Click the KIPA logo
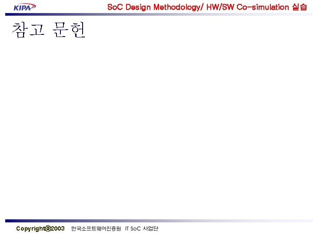The width and height of the screenshot is (313, 235). (x=25, y=7)
